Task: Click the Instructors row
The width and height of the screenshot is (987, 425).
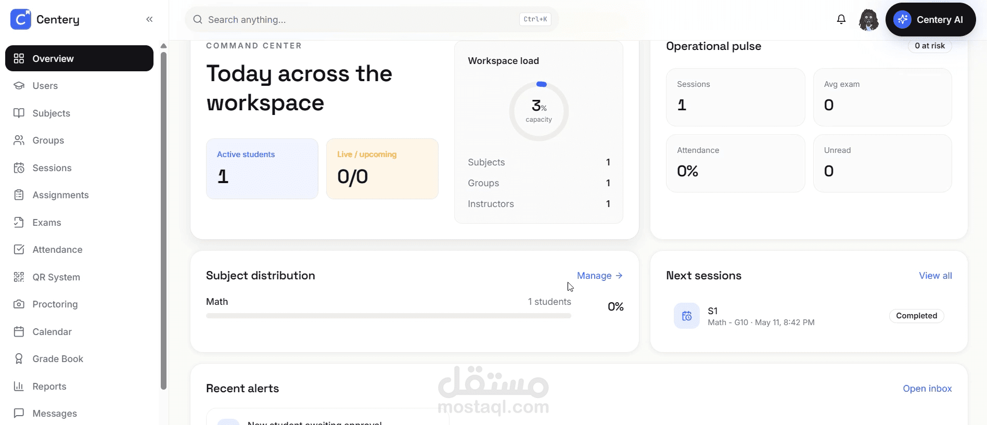Action: click(539, 204)
